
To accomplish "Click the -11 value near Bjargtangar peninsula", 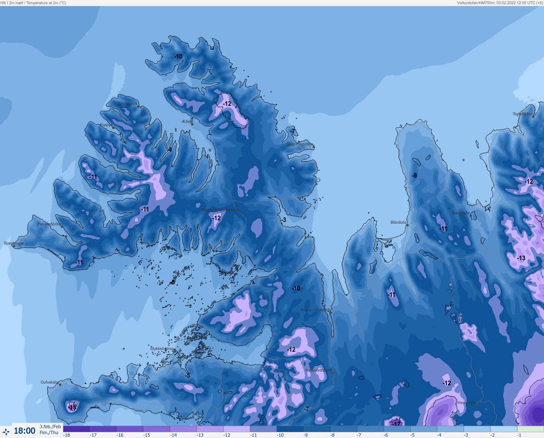I will (79, 263).
